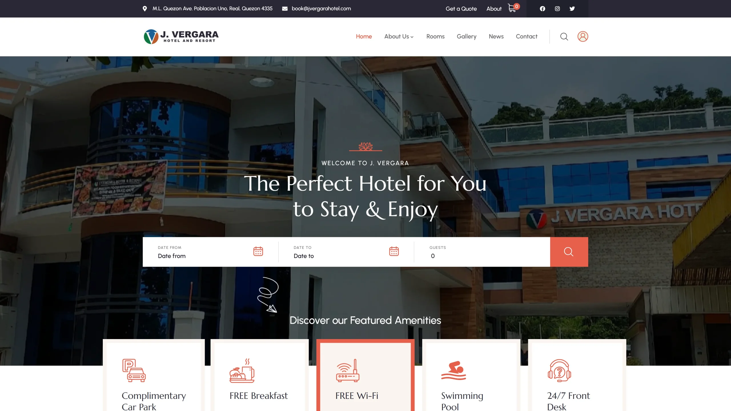Click the Facebook social media icon

coord(542,9)
